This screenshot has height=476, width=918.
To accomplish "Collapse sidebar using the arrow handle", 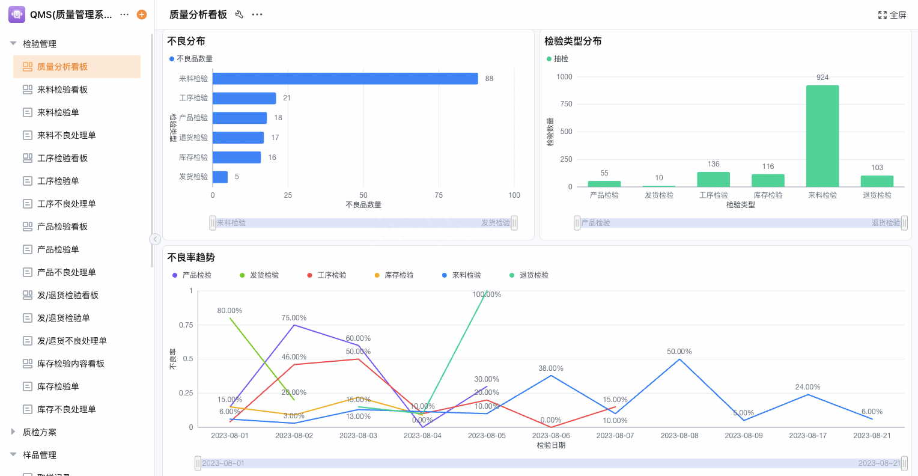I will coord(155,239).
